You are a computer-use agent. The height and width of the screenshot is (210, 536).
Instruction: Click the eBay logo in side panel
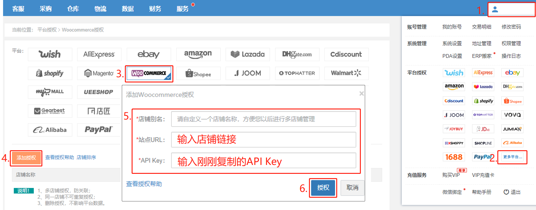512,73
